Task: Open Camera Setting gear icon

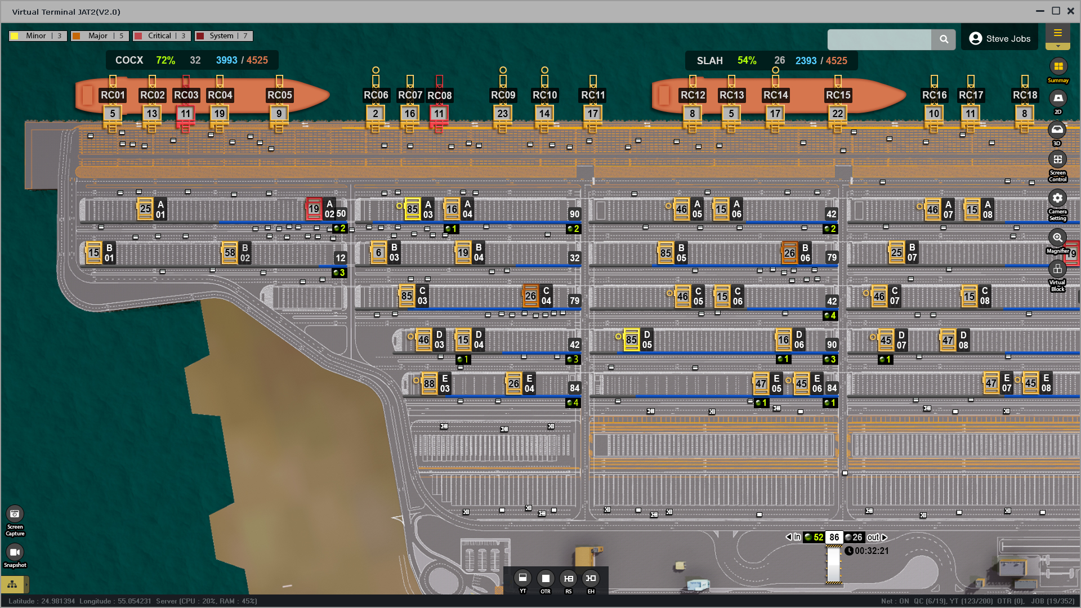Action: 1057,198
